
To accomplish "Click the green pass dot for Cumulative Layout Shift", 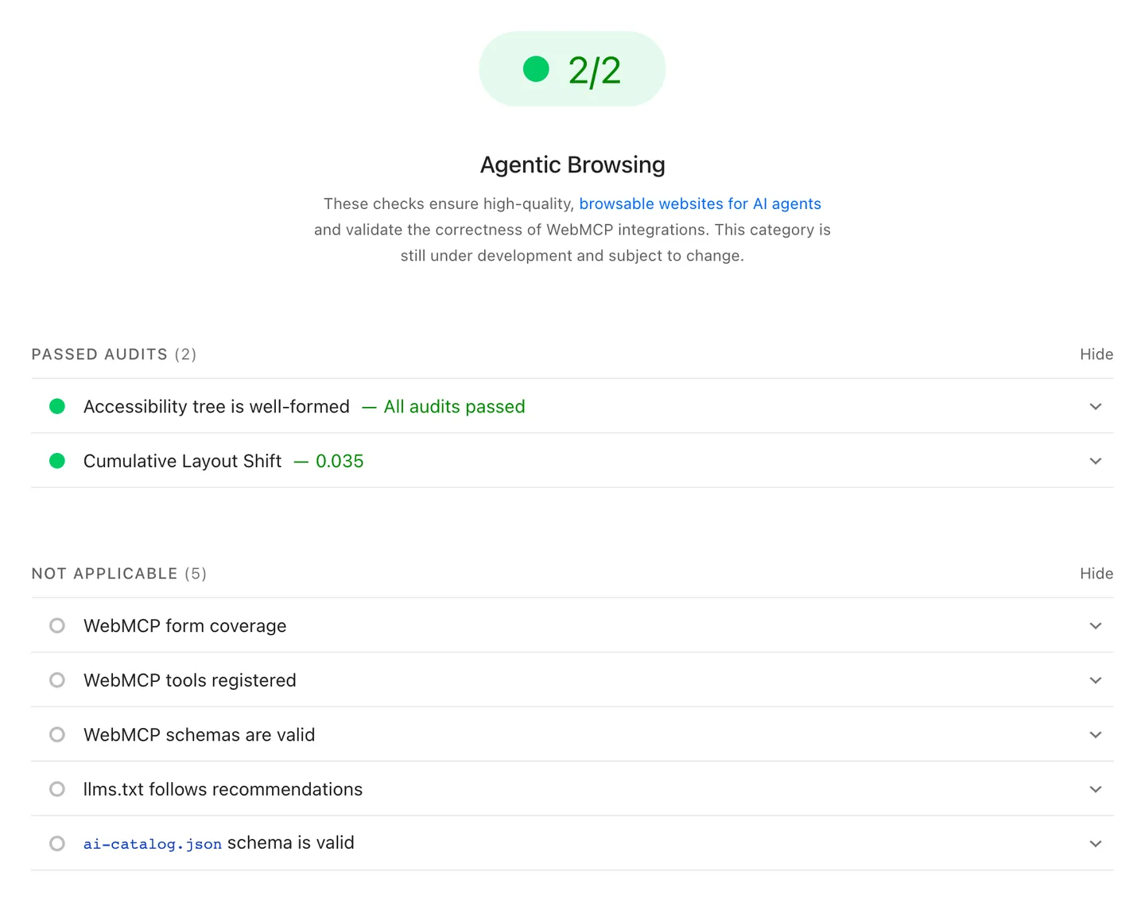I will coord(57,461).
